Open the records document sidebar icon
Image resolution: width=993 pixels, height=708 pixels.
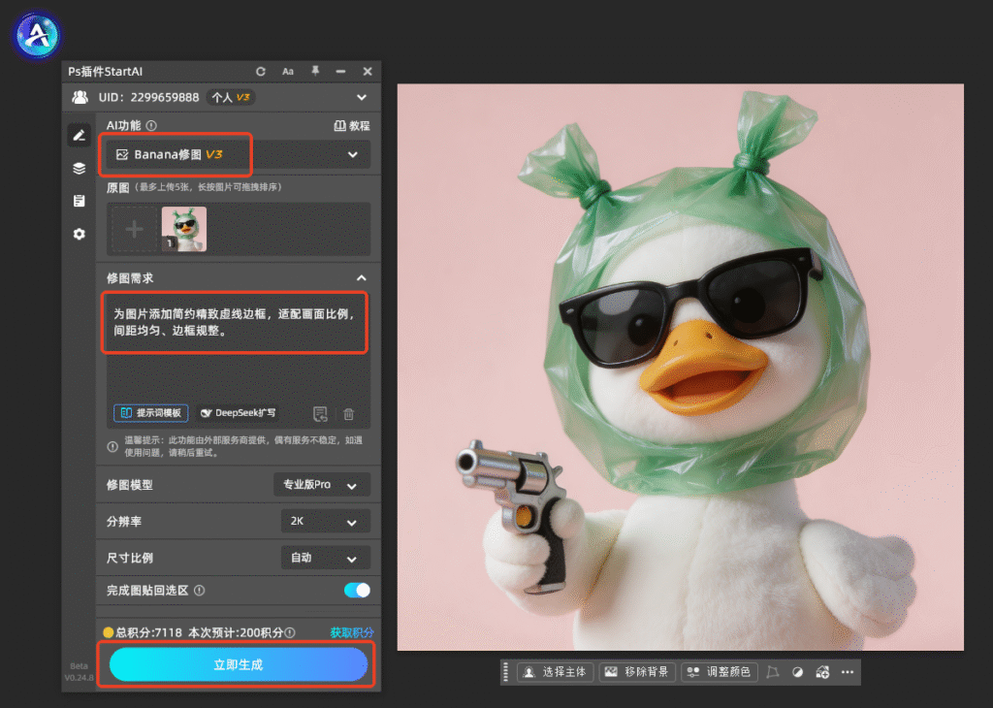(80, 202)
